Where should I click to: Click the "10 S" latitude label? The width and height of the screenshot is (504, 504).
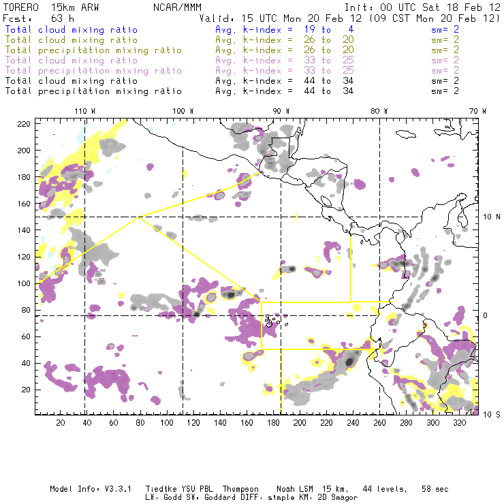click(x=492, y=415)
